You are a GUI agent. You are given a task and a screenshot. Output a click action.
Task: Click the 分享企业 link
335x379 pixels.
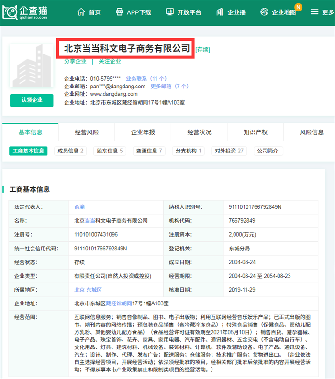[x=75, y=61]
